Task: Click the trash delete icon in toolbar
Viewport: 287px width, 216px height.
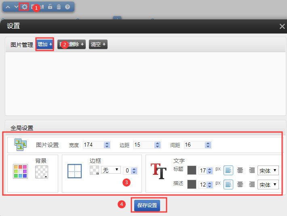Action: [59, 7]
